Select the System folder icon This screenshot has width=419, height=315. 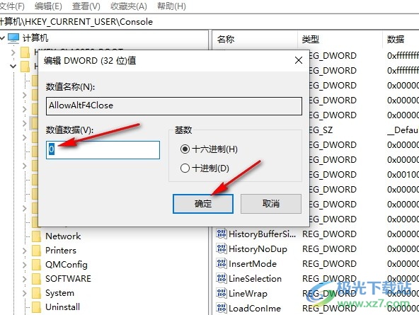pyautogui.click(x=36, y=293)
